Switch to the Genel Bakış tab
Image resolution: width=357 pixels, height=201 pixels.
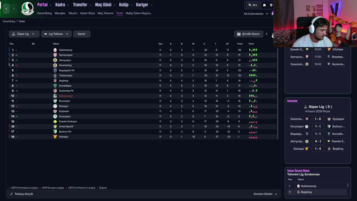click(x=45, y=13)
